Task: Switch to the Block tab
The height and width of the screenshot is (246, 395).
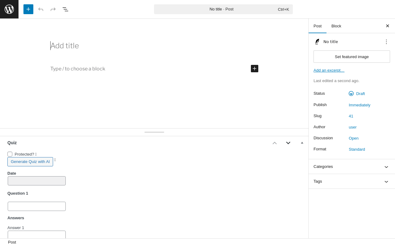Action: click(336, 26)
